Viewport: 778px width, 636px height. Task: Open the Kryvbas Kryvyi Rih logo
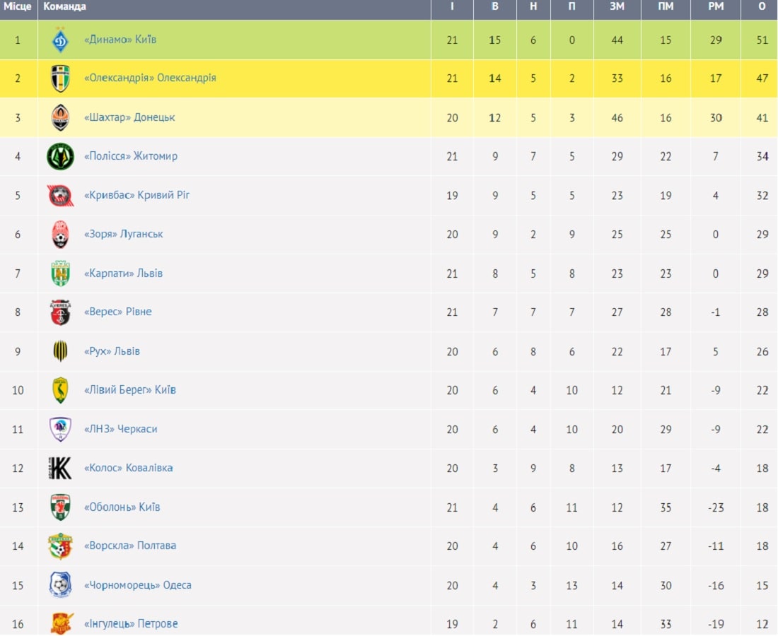(60, 195)
